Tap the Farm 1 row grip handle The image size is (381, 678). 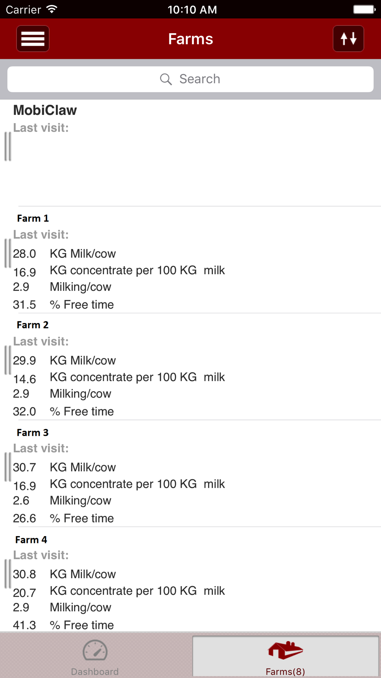[8, 253]
